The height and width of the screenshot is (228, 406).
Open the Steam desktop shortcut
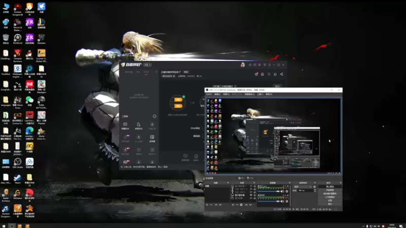(18, 179)
